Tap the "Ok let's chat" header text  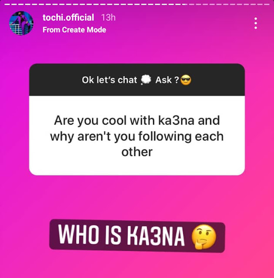pyautogui.click(x=109, y=80)
